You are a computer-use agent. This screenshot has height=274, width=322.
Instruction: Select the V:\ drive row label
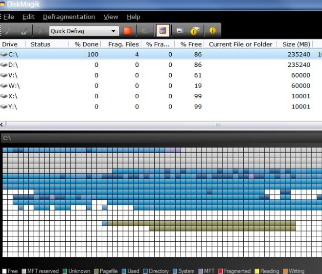point(13,75)
